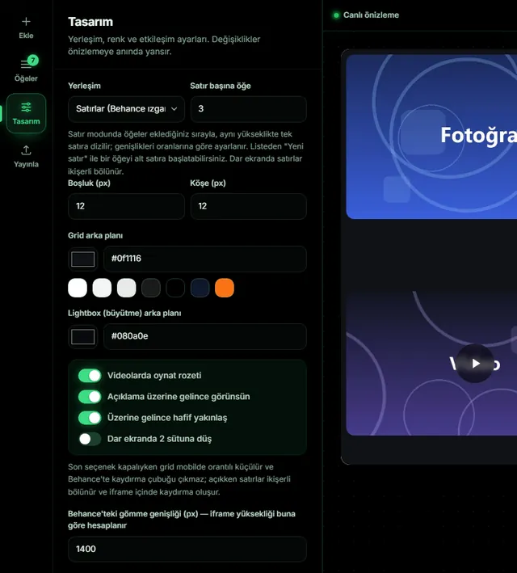Click the green Canlı önizleme status dot
Screen dimensions: 517x573
pyautogui.click(x=336, y=15)
